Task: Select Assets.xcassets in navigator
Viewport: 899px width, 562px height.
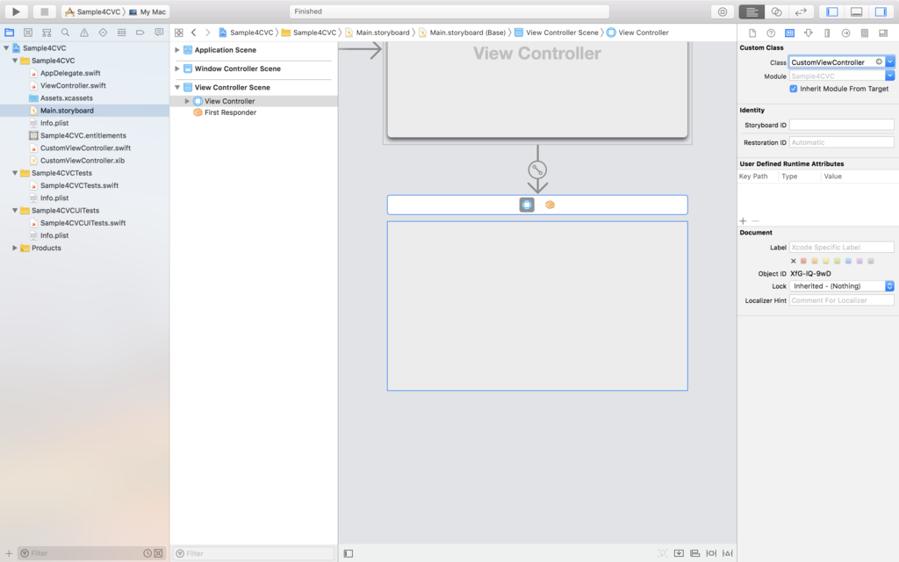Action: (x=66, y=98)
